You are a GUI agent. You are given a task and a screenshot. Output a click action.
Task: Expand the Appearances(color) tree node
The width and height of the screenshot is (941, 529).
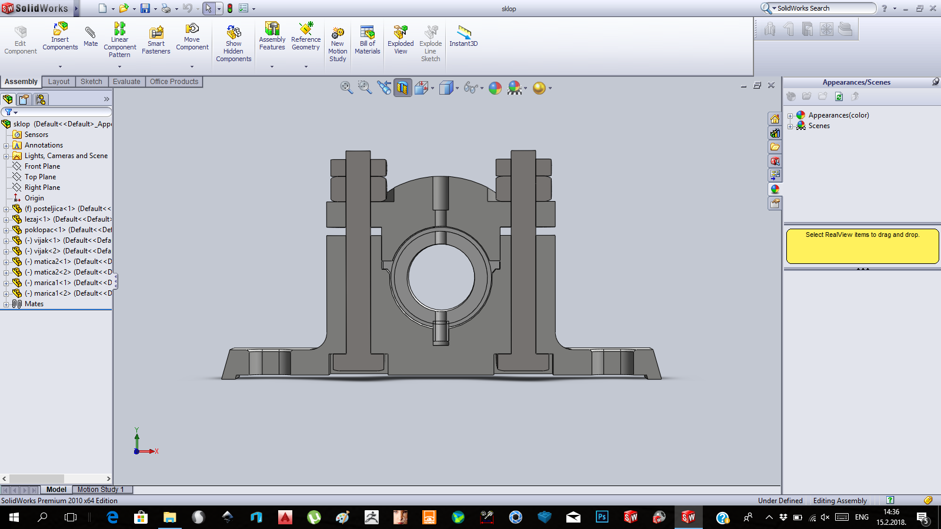coord(790,116)
